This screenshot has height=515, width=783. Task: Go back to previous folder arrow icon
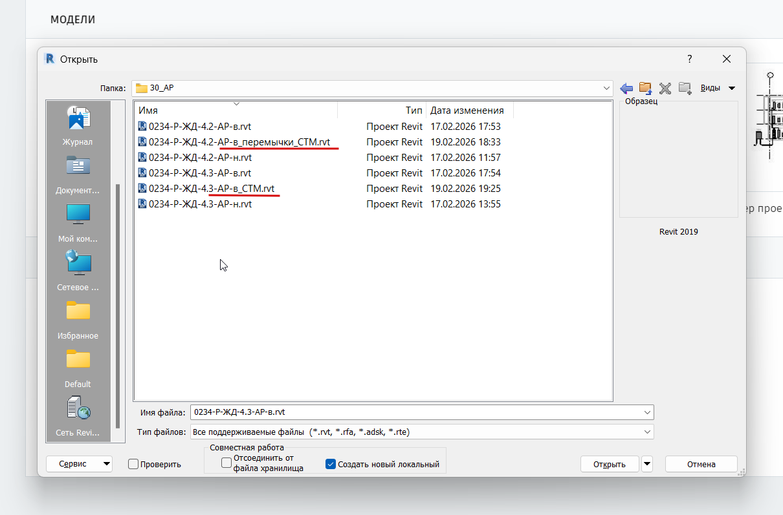coord(626,88)
